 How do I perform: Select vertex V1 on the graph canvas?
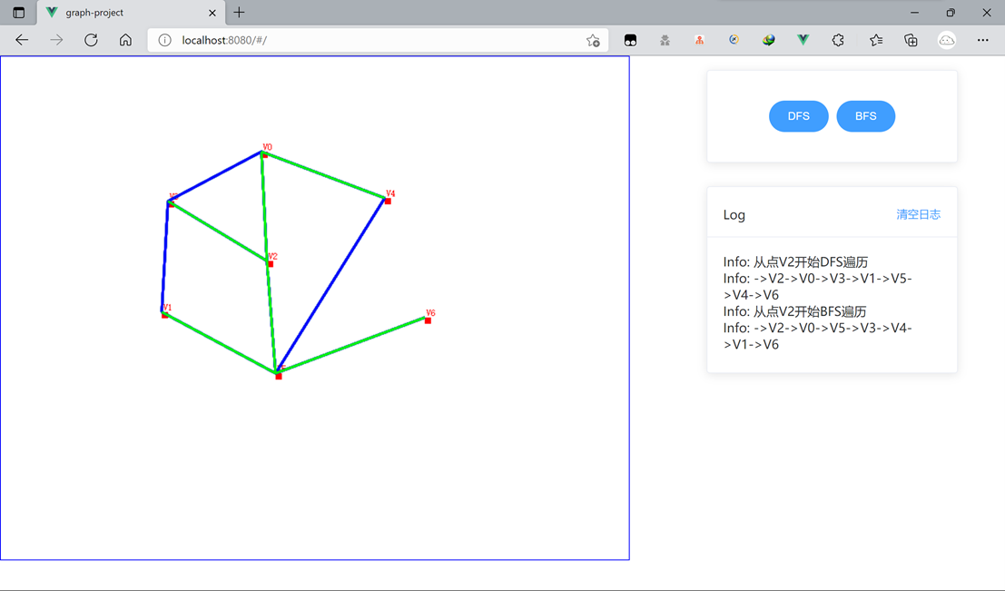tap(164, 315)
